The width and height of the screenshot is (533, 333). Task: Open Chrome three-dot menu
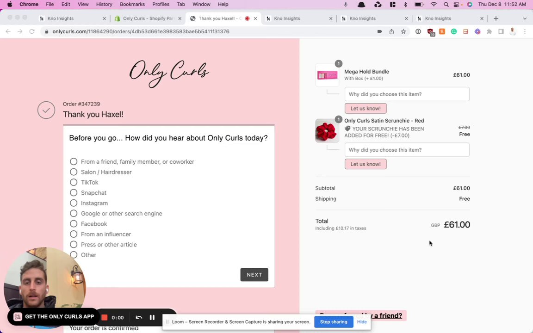tap(525, 31)
